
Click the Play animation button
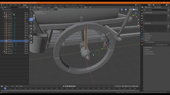[71, 86]
